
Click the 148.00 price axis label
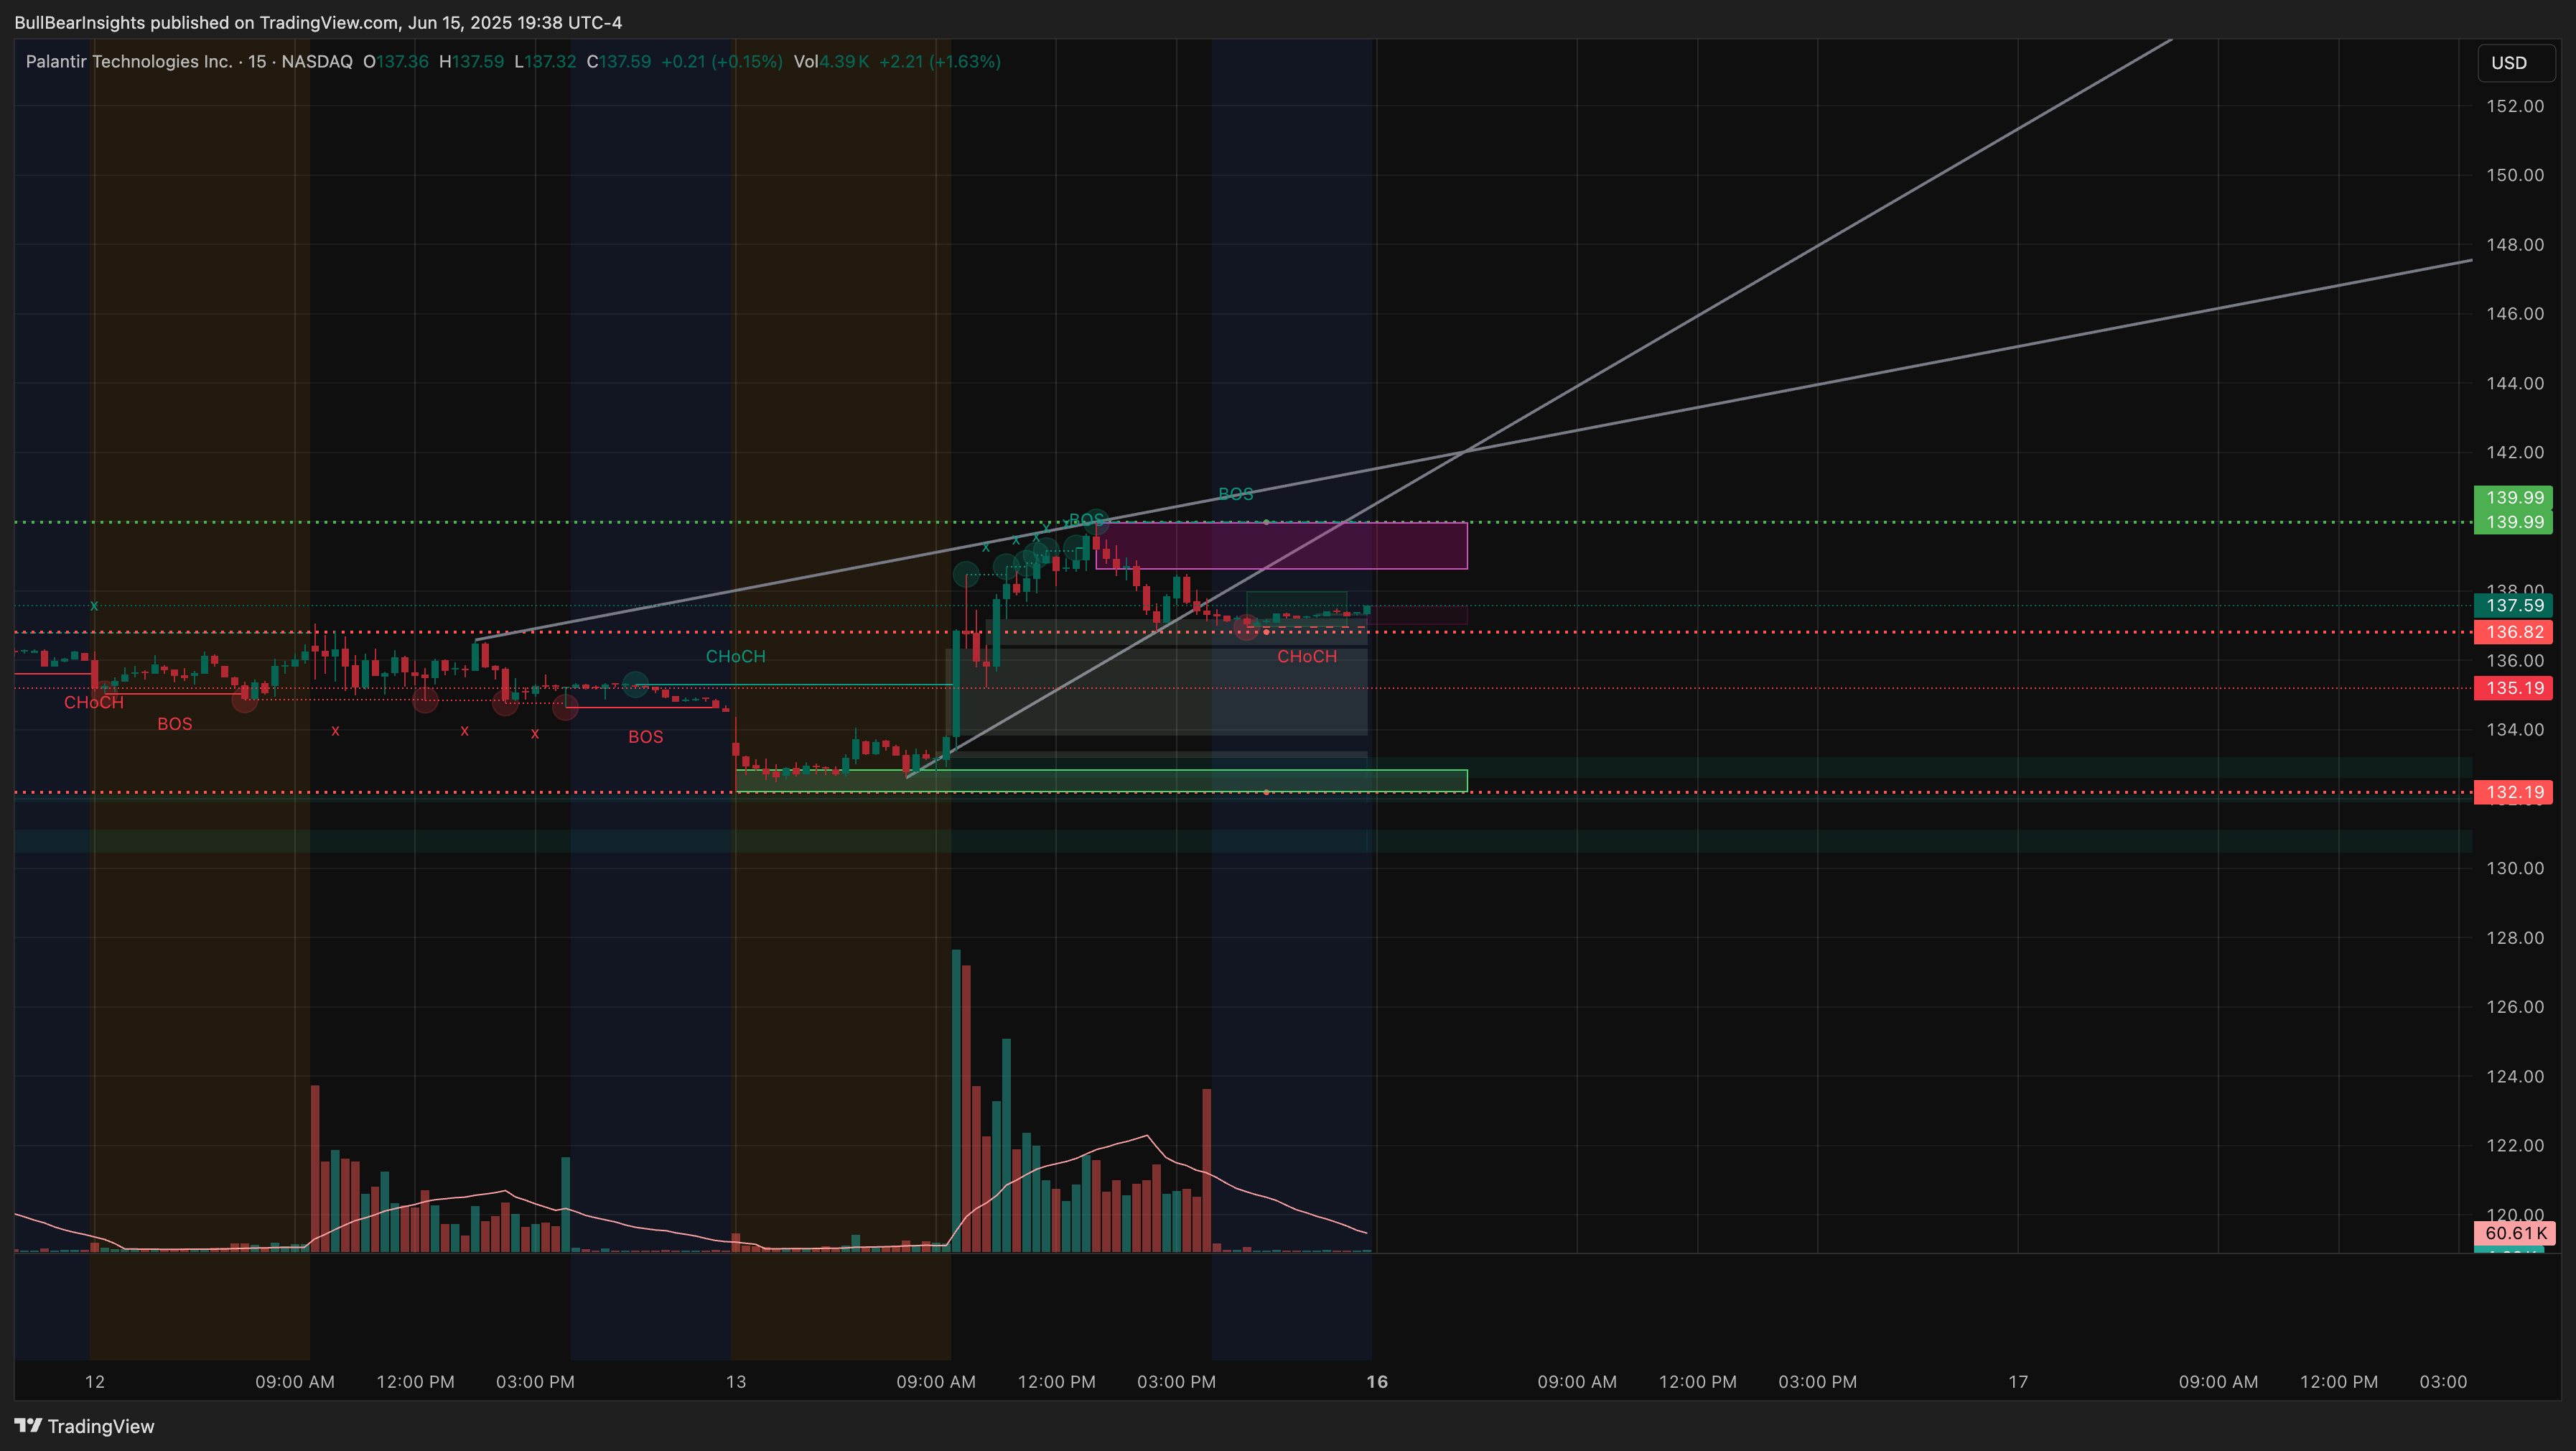tap(2515, 244)
